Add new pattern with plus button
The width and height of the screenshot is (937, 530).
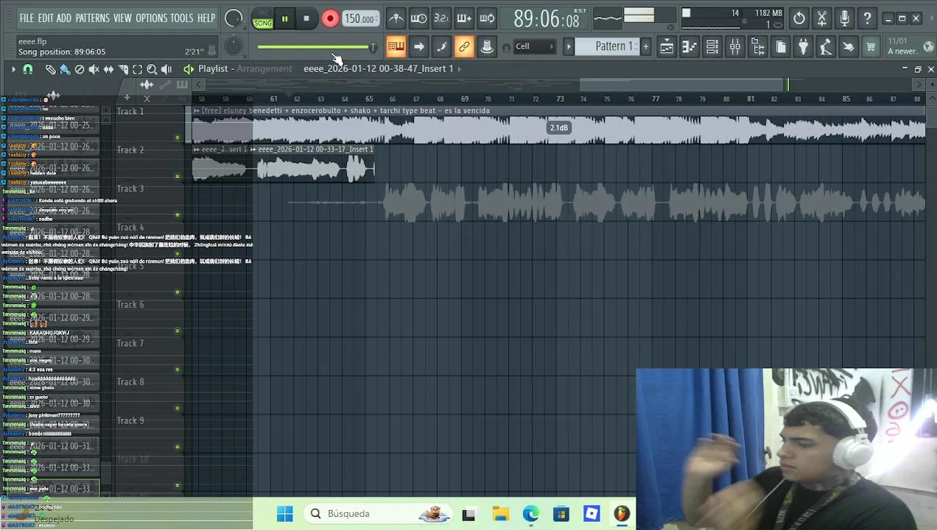646,47
